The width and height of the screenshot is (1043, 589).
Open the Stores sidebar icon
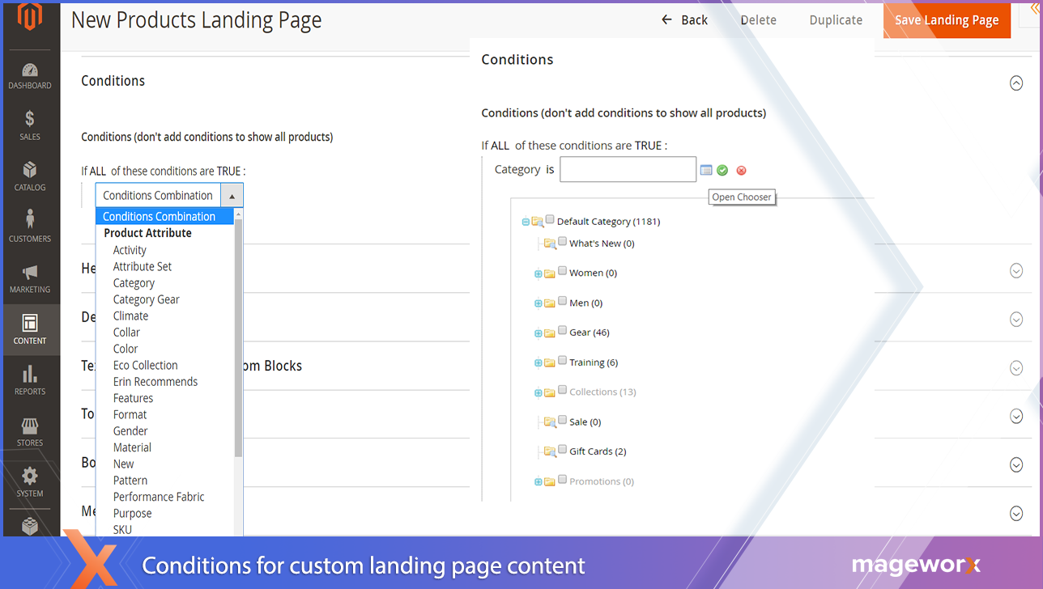pos(30,431)
